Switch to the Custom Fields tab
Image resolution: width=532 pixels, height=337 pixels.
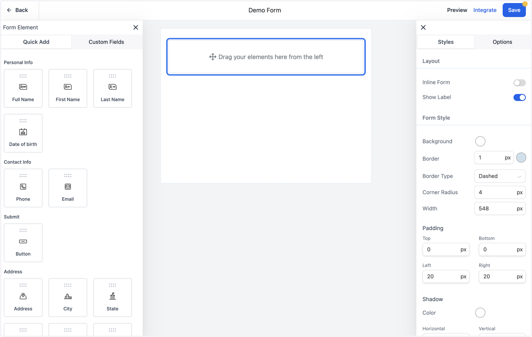106,42
